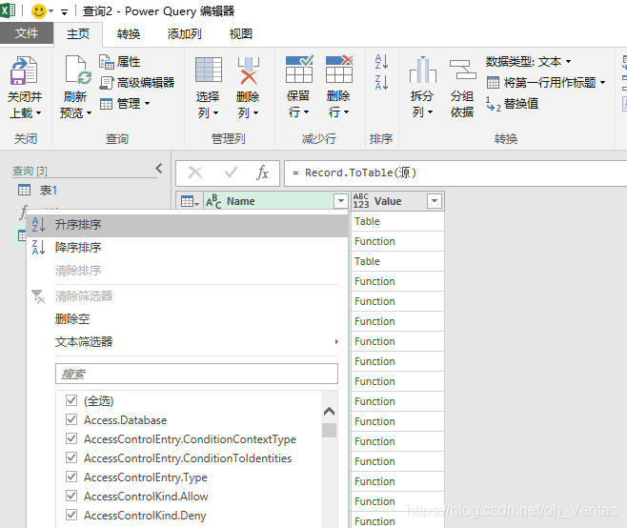Click the Keep Rows (保留行) icon
Viewport: 627px width, 528px height.
point(299,70)
